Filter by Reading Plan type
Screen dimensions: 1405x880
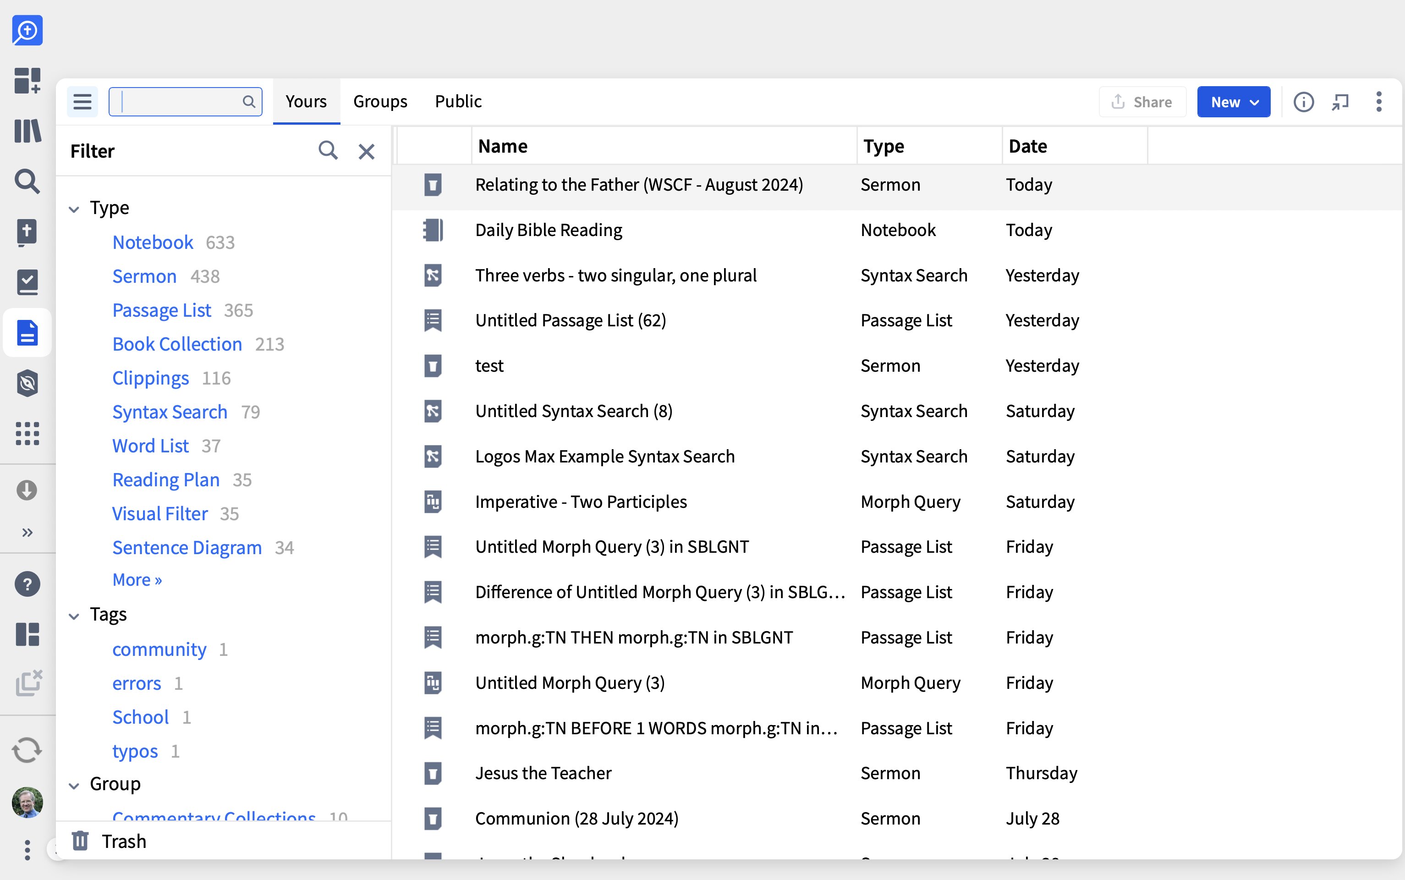pyautogui.click(x=166, y=479)
